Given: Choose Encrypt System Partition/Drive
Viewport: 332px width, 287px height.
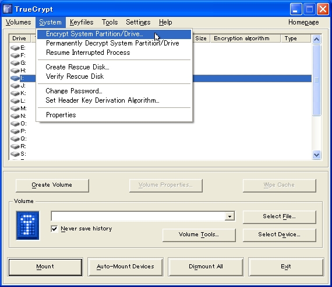Looking at the screenshot, I should pyautogui.click(x=114, y=34).
